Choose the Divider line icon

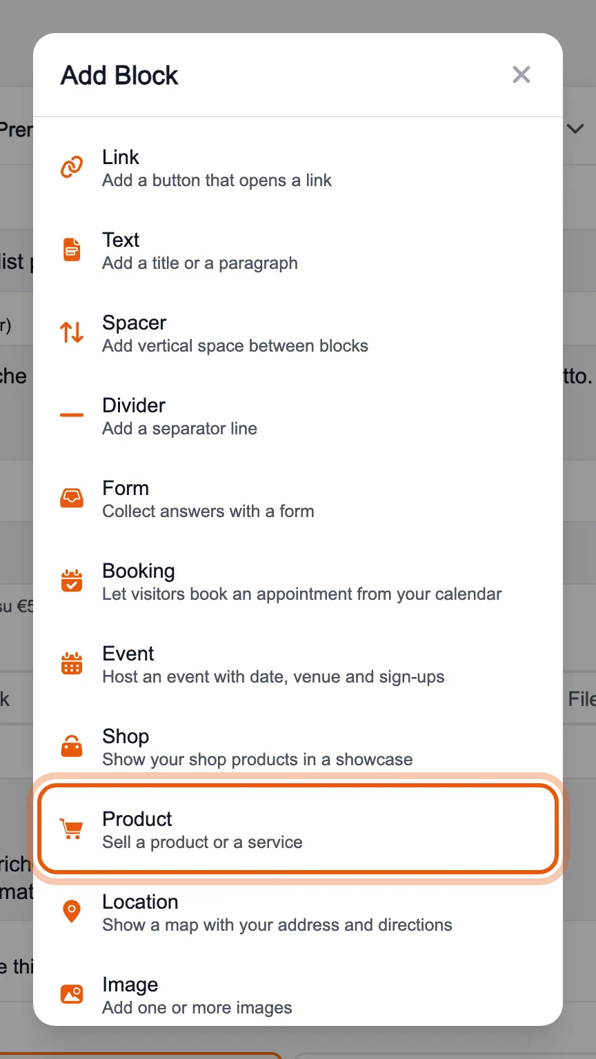[72, 415]
